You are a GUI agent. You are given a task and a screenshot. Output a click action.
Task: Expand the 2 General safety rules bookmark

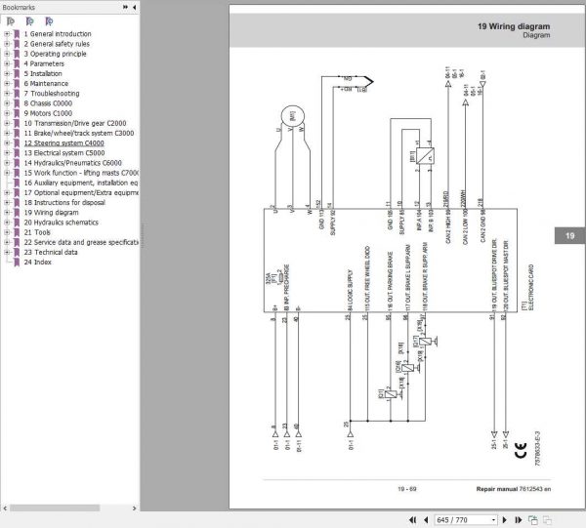tap(7, 44)
